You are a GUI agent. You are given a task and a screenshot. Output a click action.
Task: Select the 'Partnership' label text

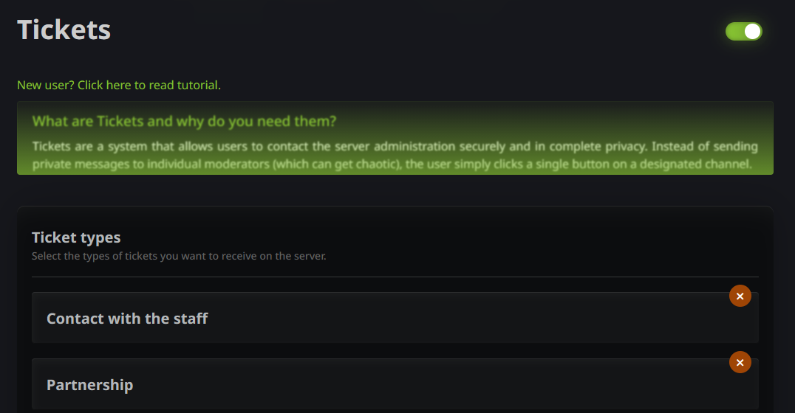click(89, 385)
